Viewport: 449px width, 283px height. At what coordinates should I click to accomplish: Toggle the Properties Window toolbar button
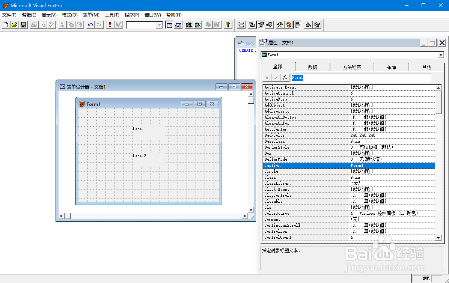(261, 25)
